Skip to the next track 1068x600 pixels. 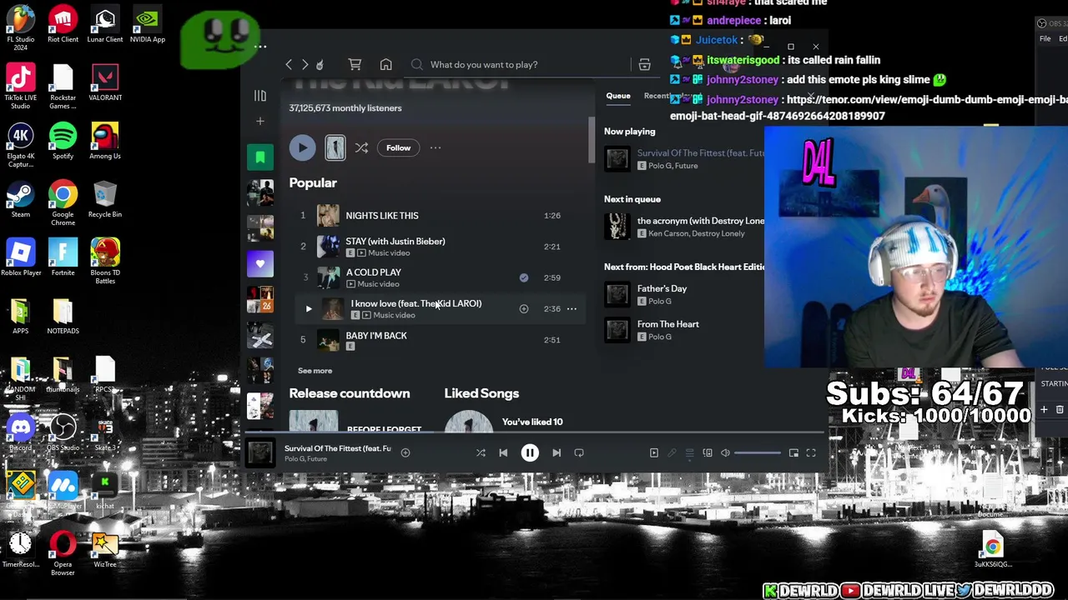pos(557,452)
